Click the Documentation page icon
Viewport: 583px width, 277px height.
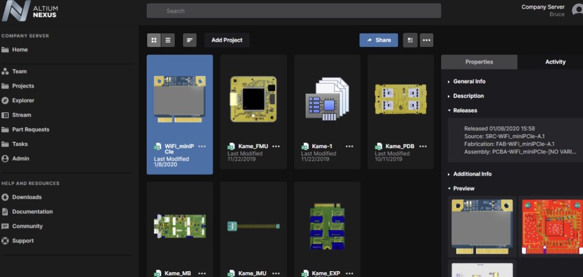(x=5, y=212)
